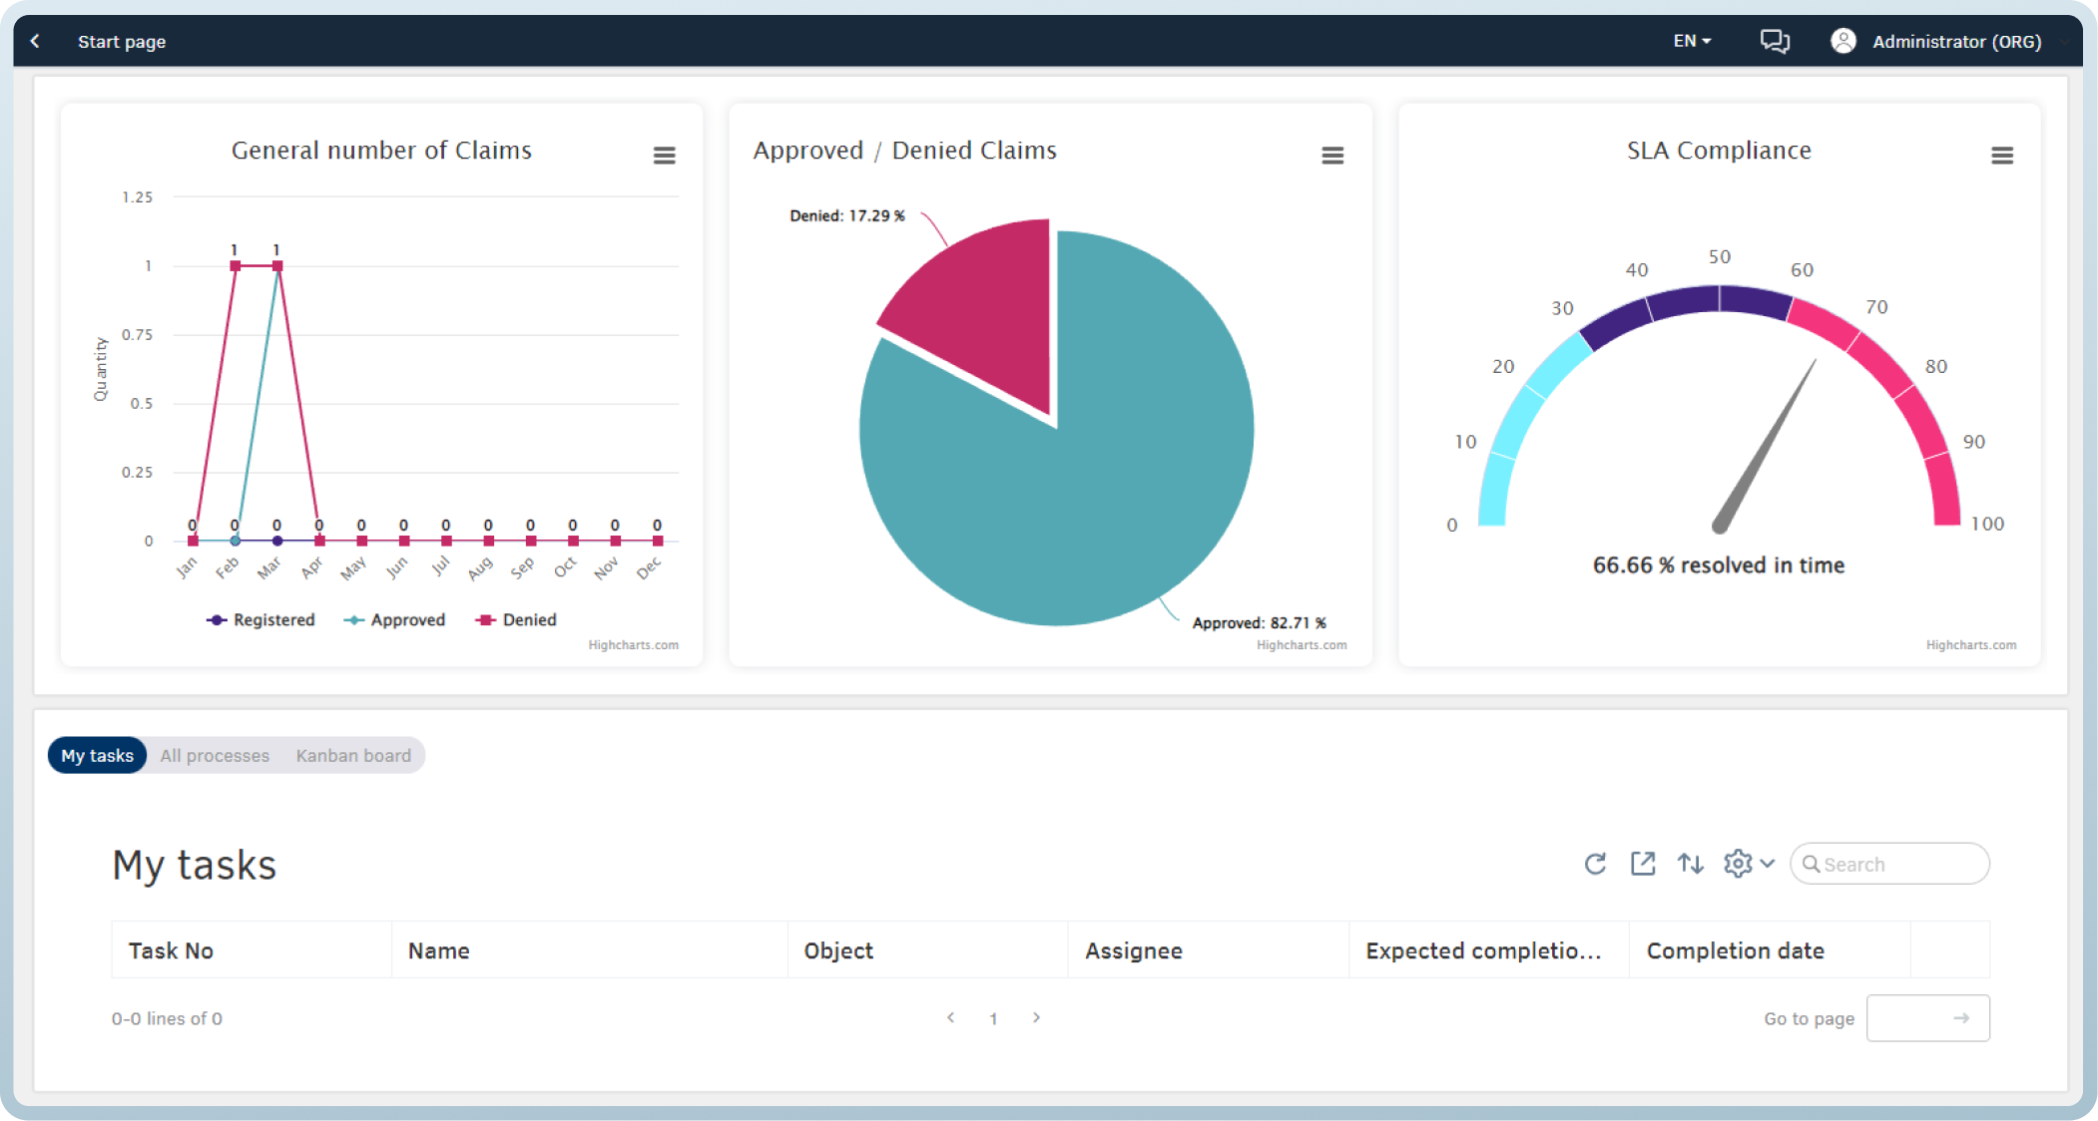Open Approved / Denied Claims chart menu
2098x1121 pixels.
(1332, 156)
